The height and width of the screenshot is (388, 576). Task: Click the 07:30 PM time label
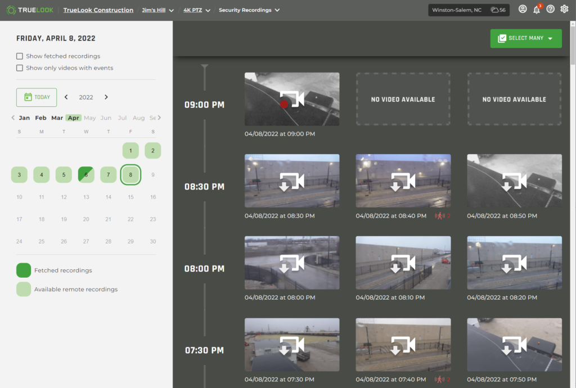pyautogui.click(x=204, y=350)
